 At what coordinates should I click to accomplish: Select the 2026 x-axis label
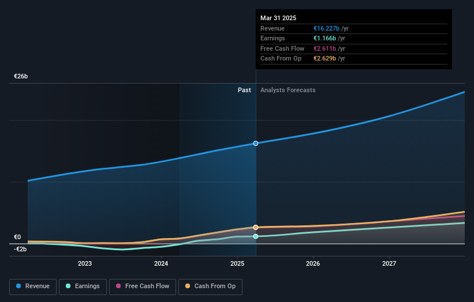pyautogui.click(x=313, y=263)
